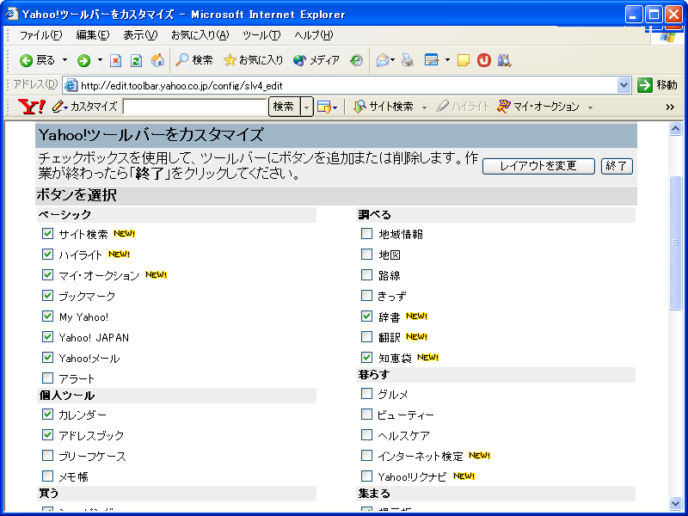Click the Edit page icon
This screenshot has width=688, height=516.
pyautogui.click(x=432, y=60)
